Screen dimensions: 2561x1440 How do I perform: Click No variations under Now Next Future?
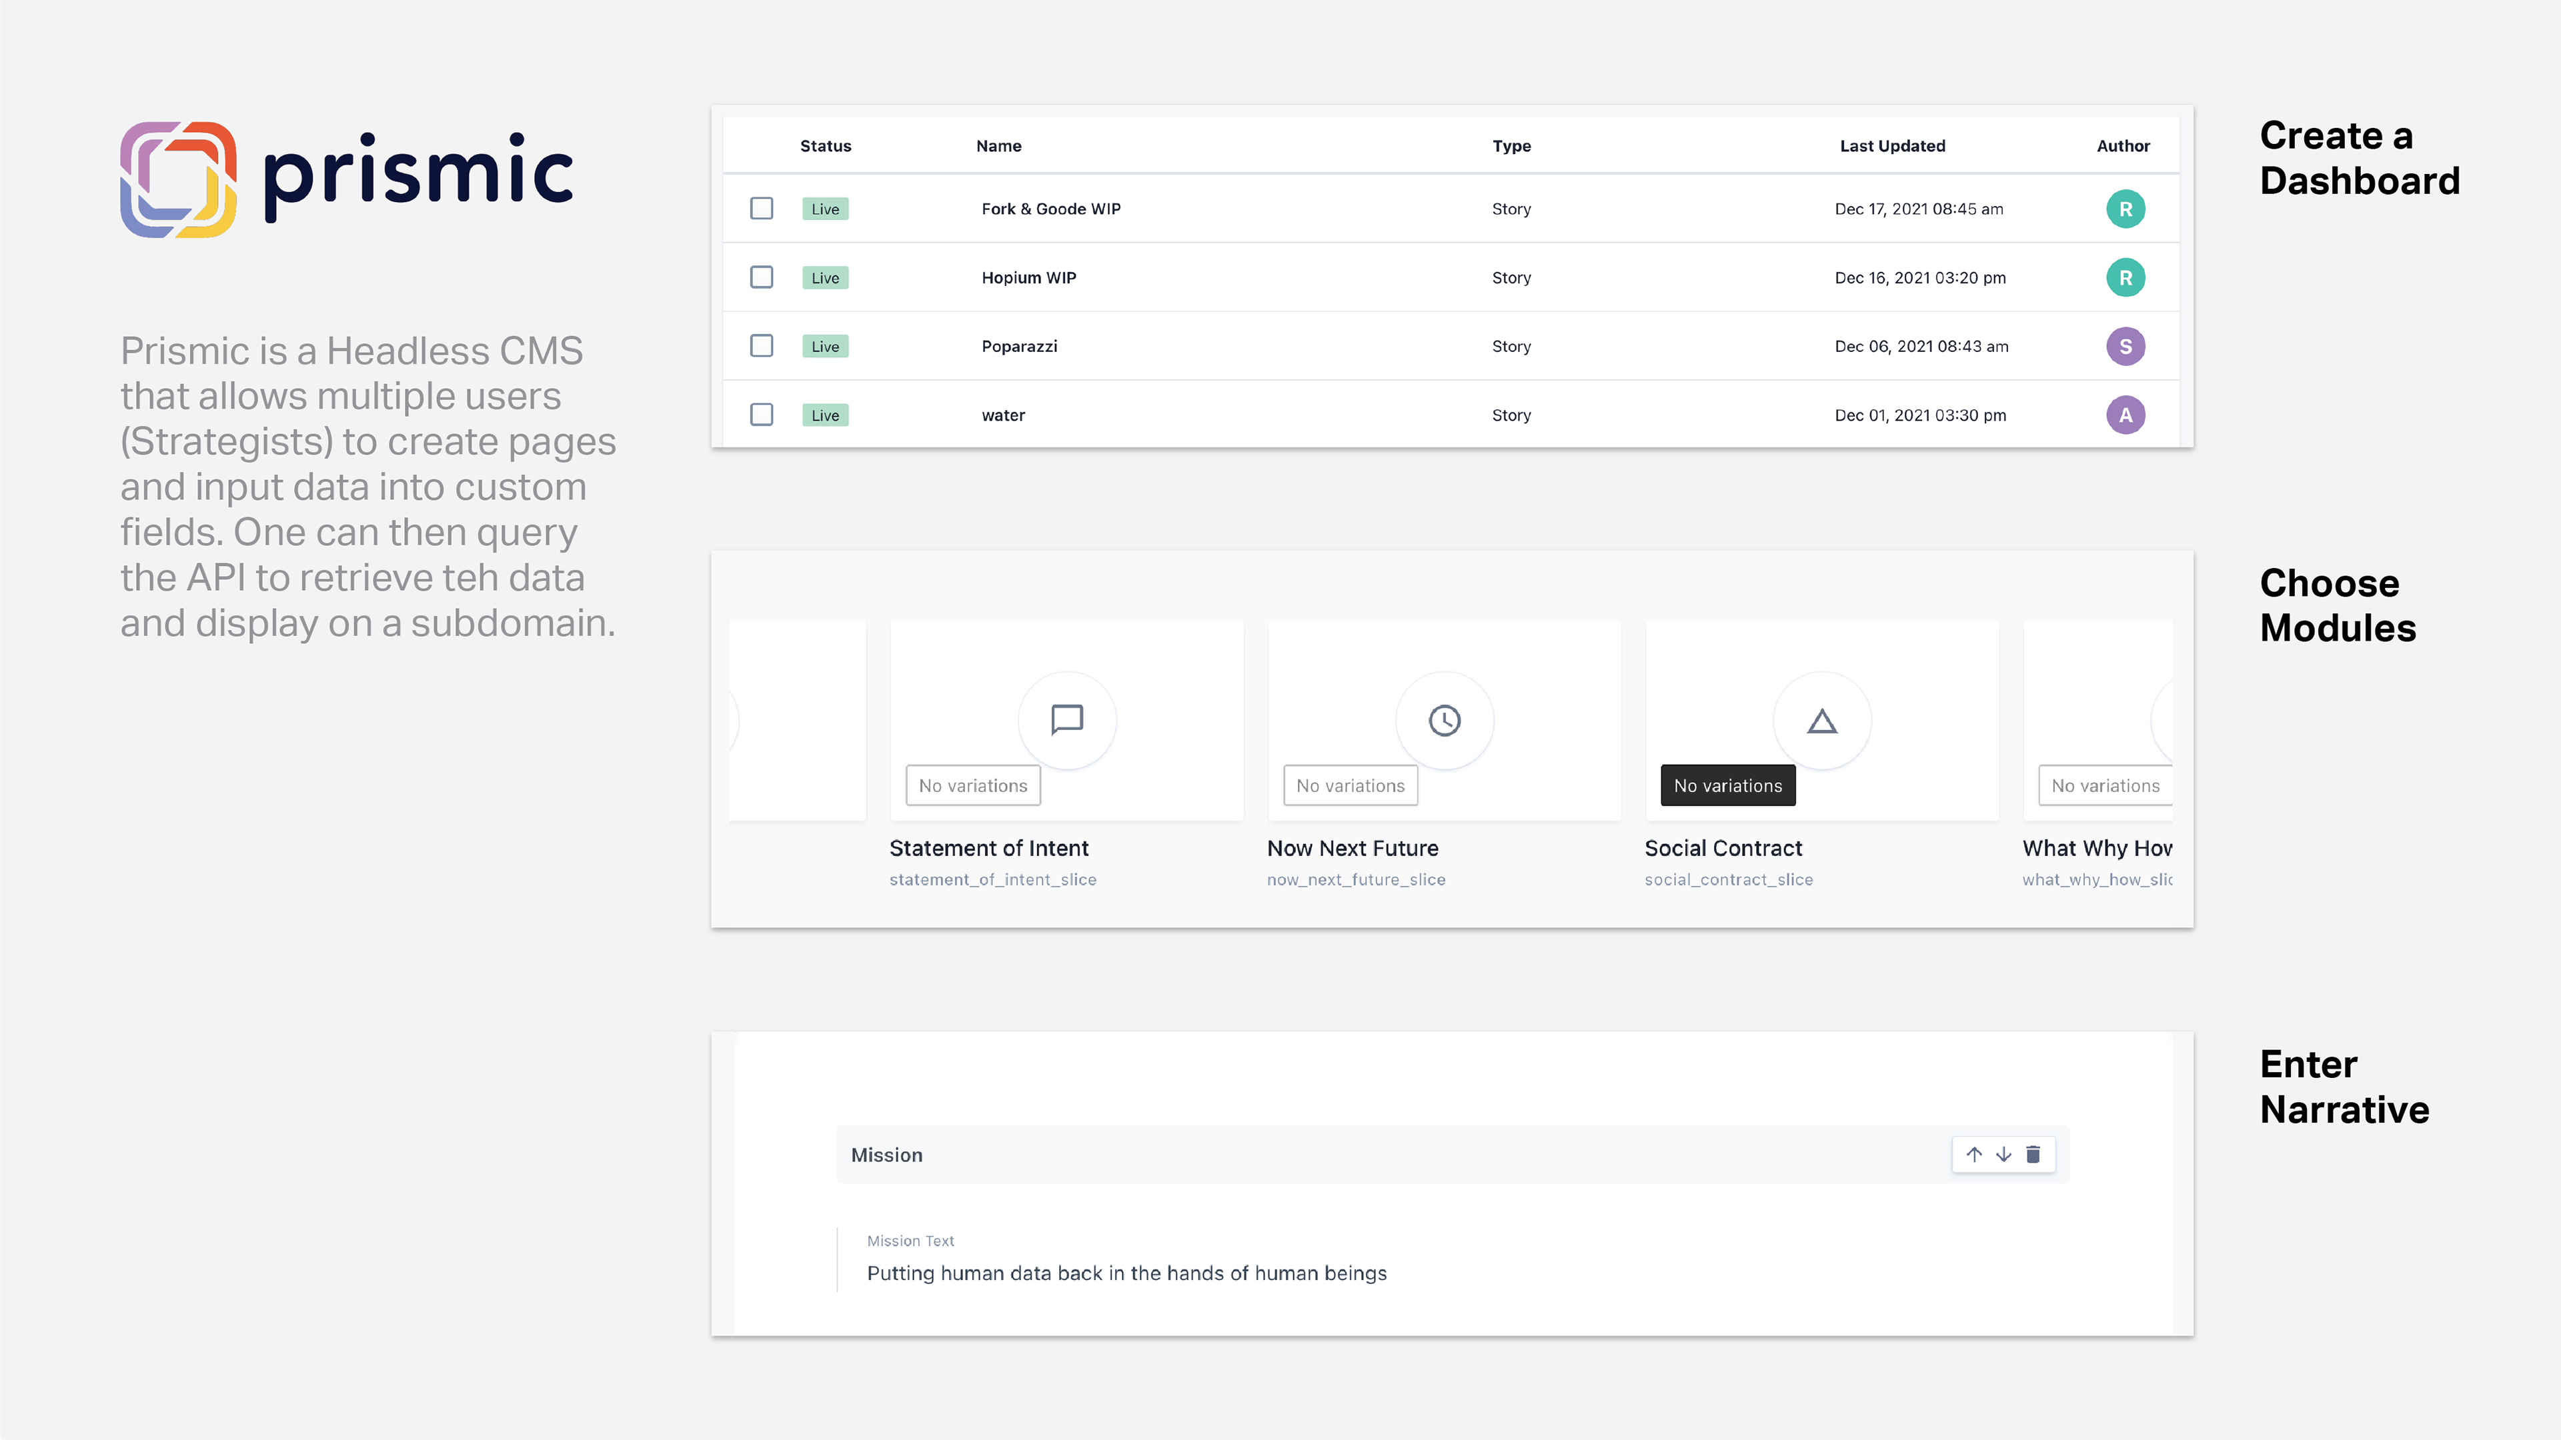click(1351, 785)
